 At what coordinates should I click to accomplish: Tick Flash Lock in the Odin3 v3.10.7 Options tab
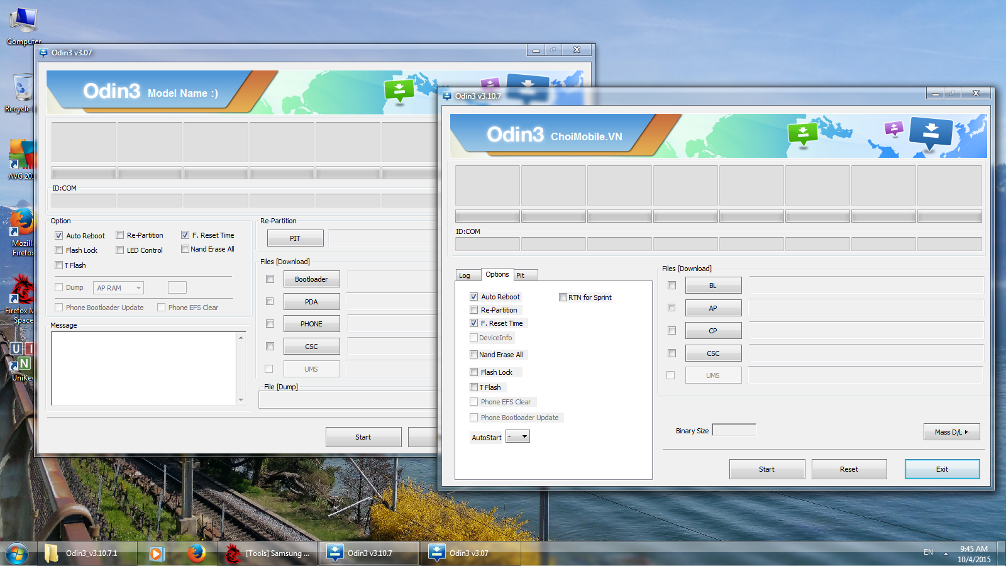point(474,372)
